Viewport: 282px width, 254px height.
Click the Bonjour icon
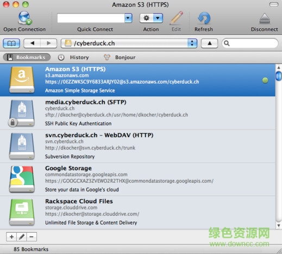(x=107, y=58)
